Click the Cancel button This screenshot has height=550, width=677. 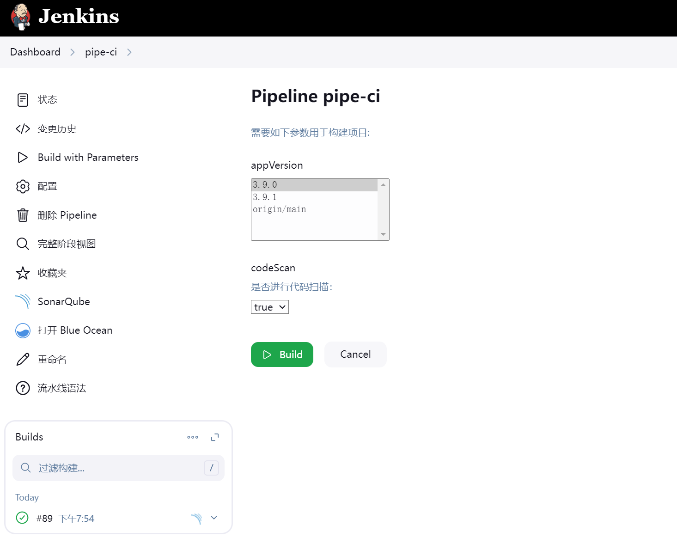[x=355, y=354]
